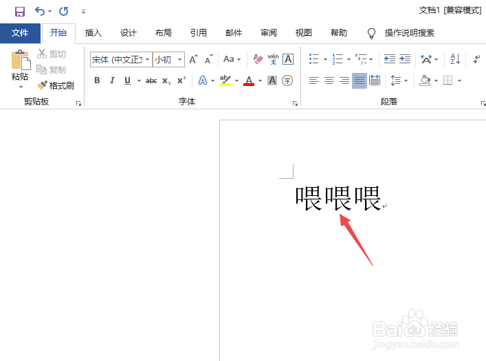The width and height of the screenshot is (486, 361).
Task: Click the 操作说明搜索 search box
Action: pos(410,33)
